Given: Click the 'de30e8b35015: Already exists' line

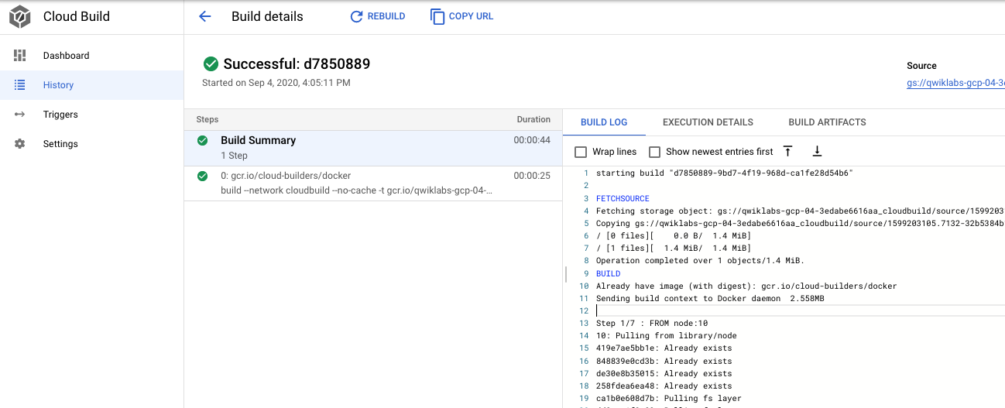Looking at the screenshot, I should (664, 373).
